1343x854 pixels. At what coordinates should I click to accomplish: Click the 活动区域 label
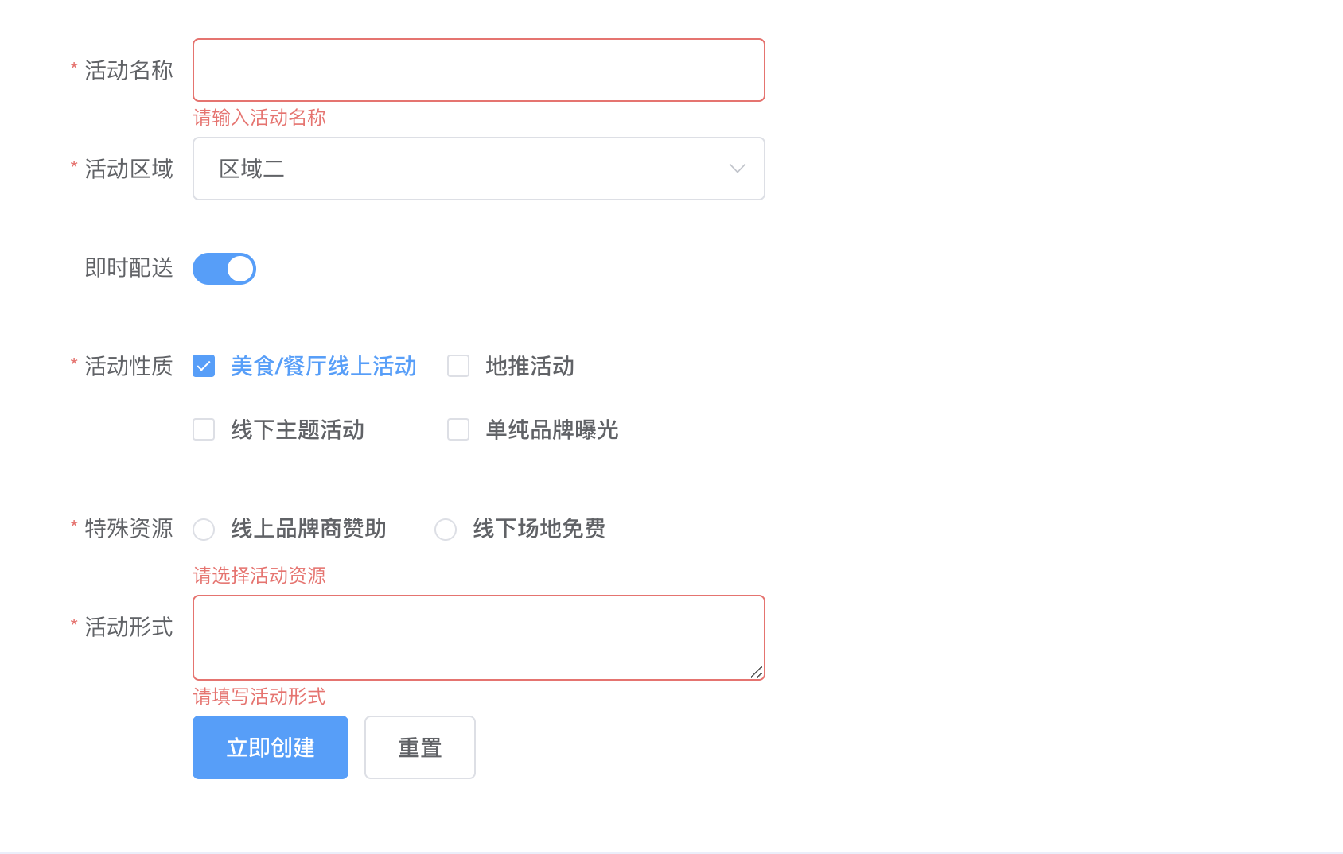coord(129,169)
